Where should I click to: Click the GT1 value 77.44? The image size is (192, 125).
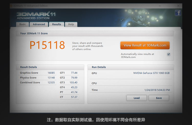tap(74, 73)
